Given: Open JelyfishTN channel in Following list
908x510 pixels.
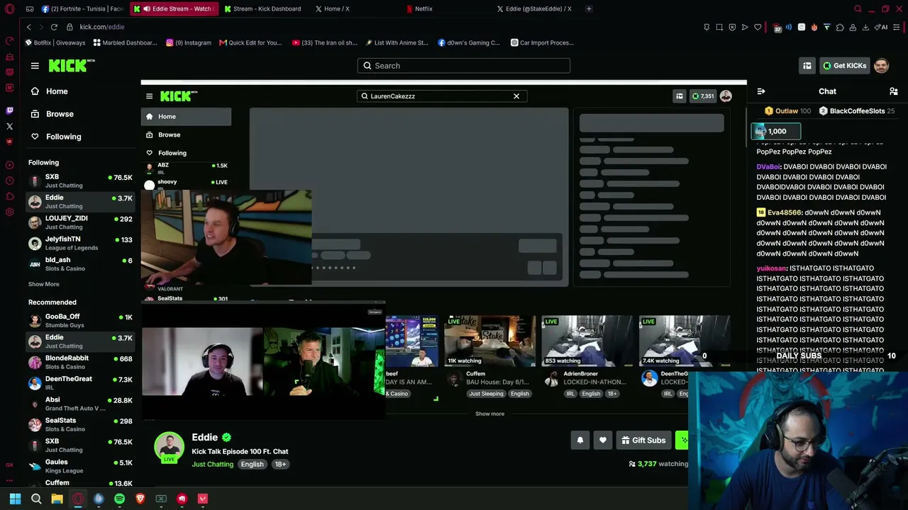Looking at the screenshot, I should pos(80,243).
